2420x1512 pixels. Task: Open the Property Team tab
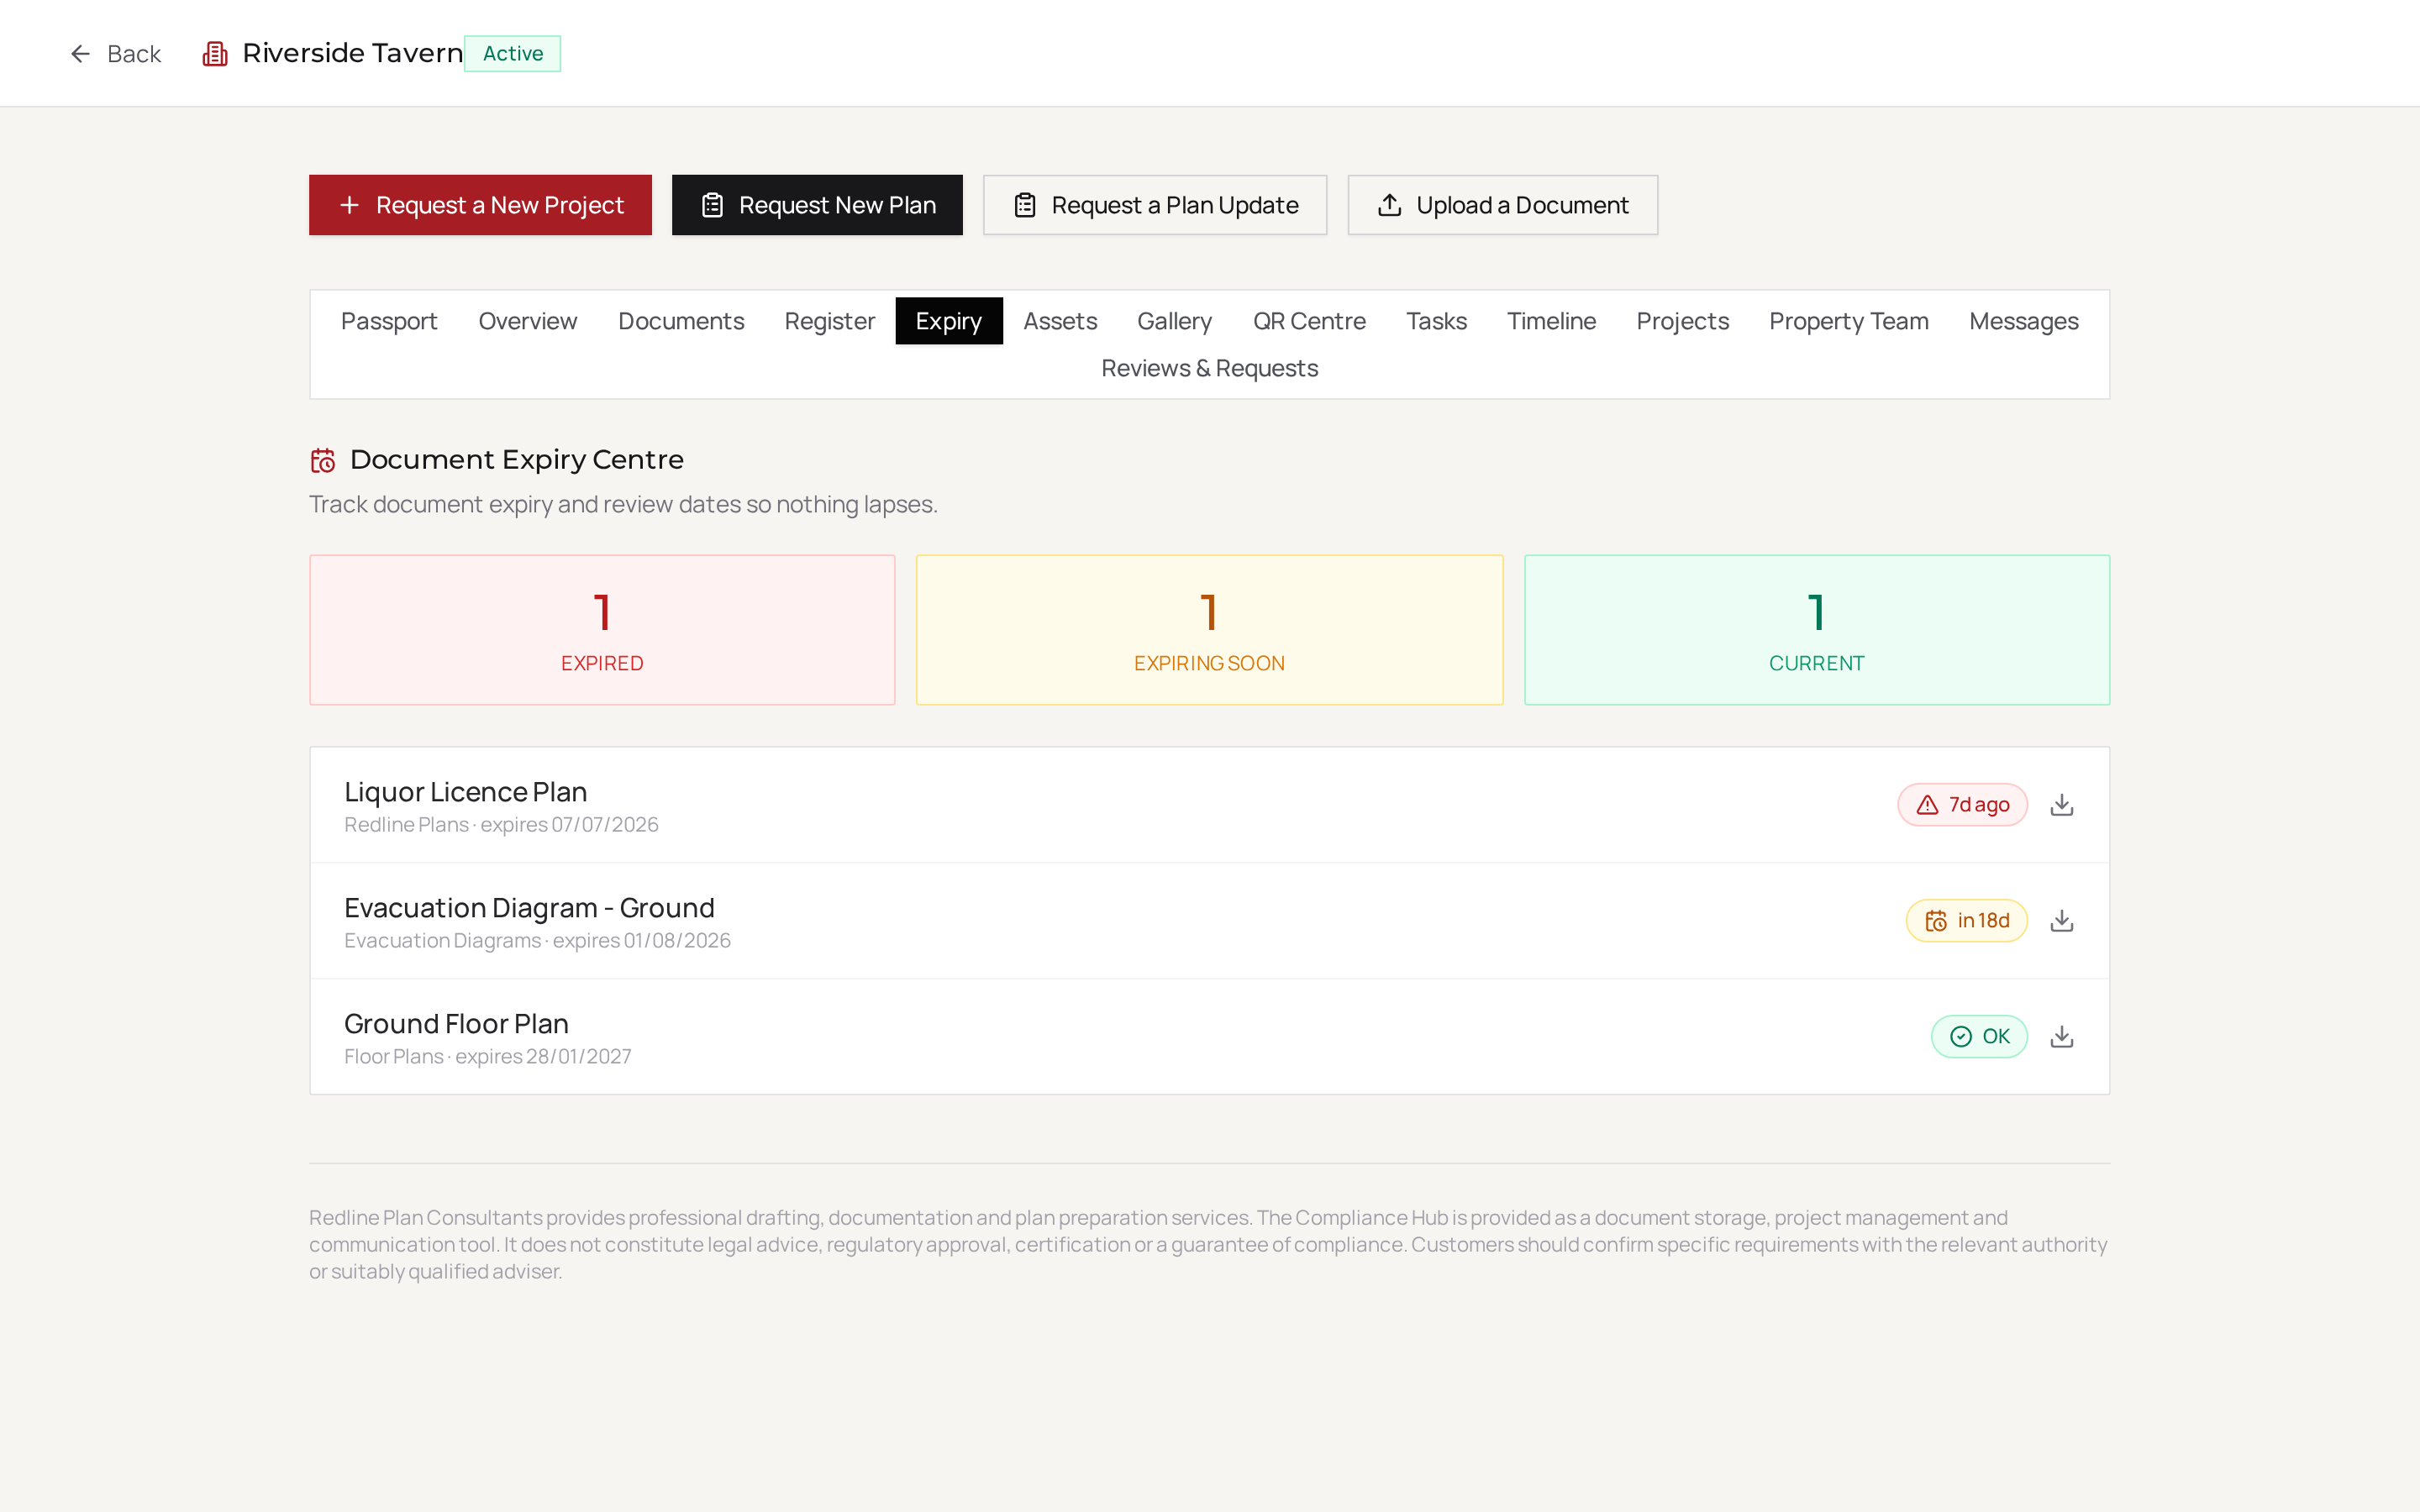tap(1848, 321)
